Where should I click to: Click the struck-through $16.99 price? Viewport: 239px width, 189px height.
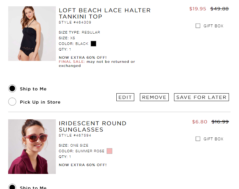point(220,122)
